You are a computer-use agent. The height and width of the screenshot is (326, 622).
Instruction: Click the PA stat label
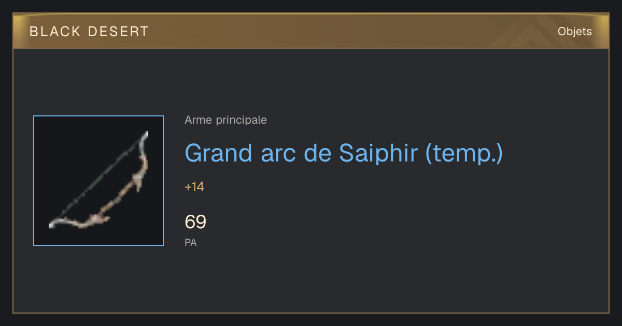[191, 242]
